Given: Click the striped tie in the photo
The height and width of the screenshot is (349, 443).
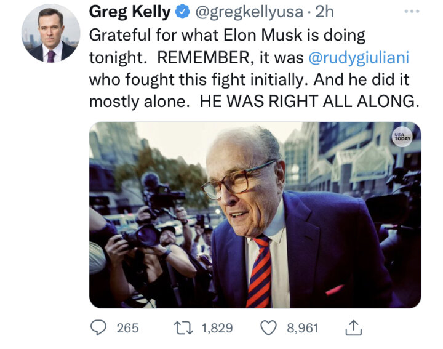Looking at the screenshot, I should 260,272.
